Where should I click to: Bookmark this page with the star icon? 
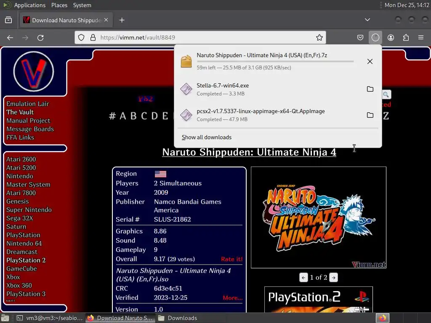pyautogui.click(x=319, y=37)
